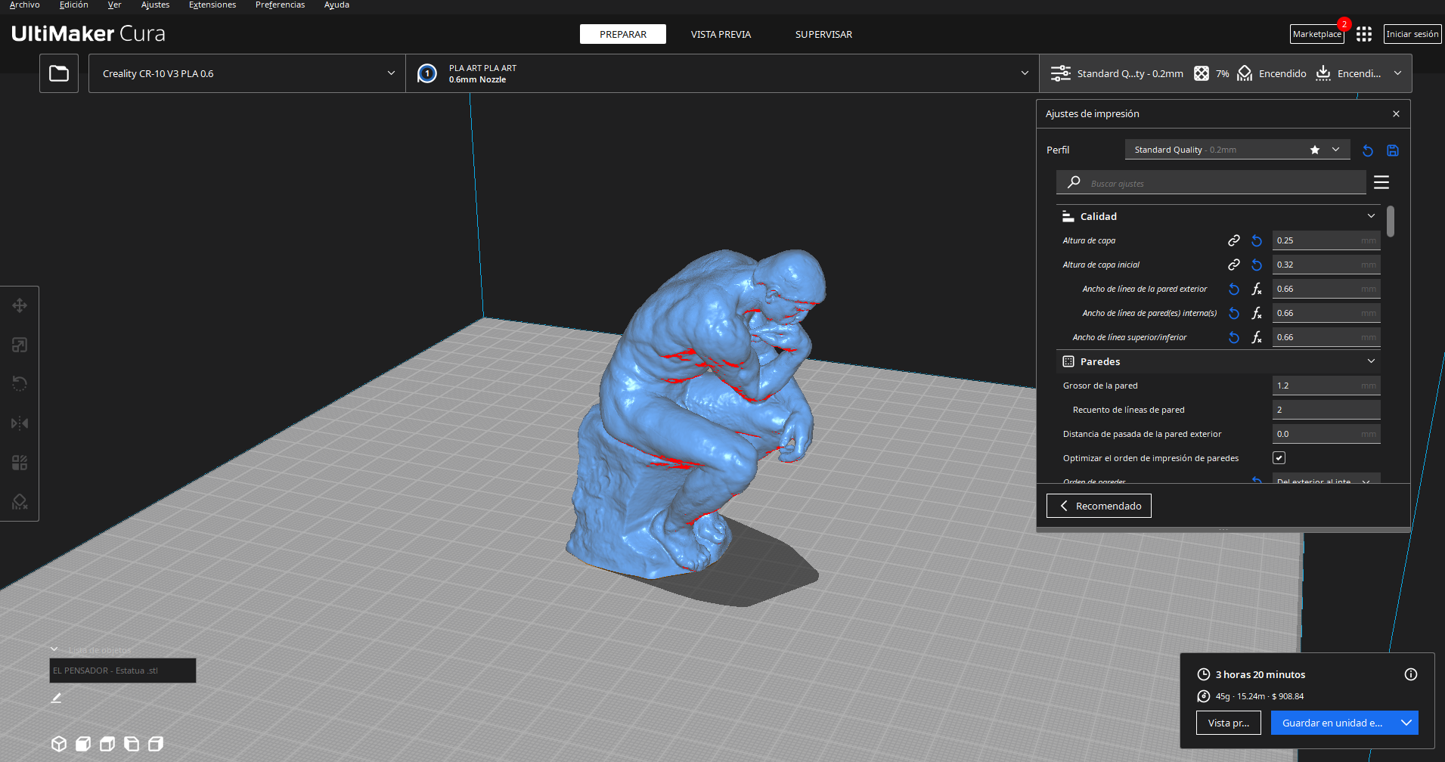This screenshot has width=1445, height=762.
Task: Click link icon next to Altura de capa inicial
Action: pos(1234,265)
